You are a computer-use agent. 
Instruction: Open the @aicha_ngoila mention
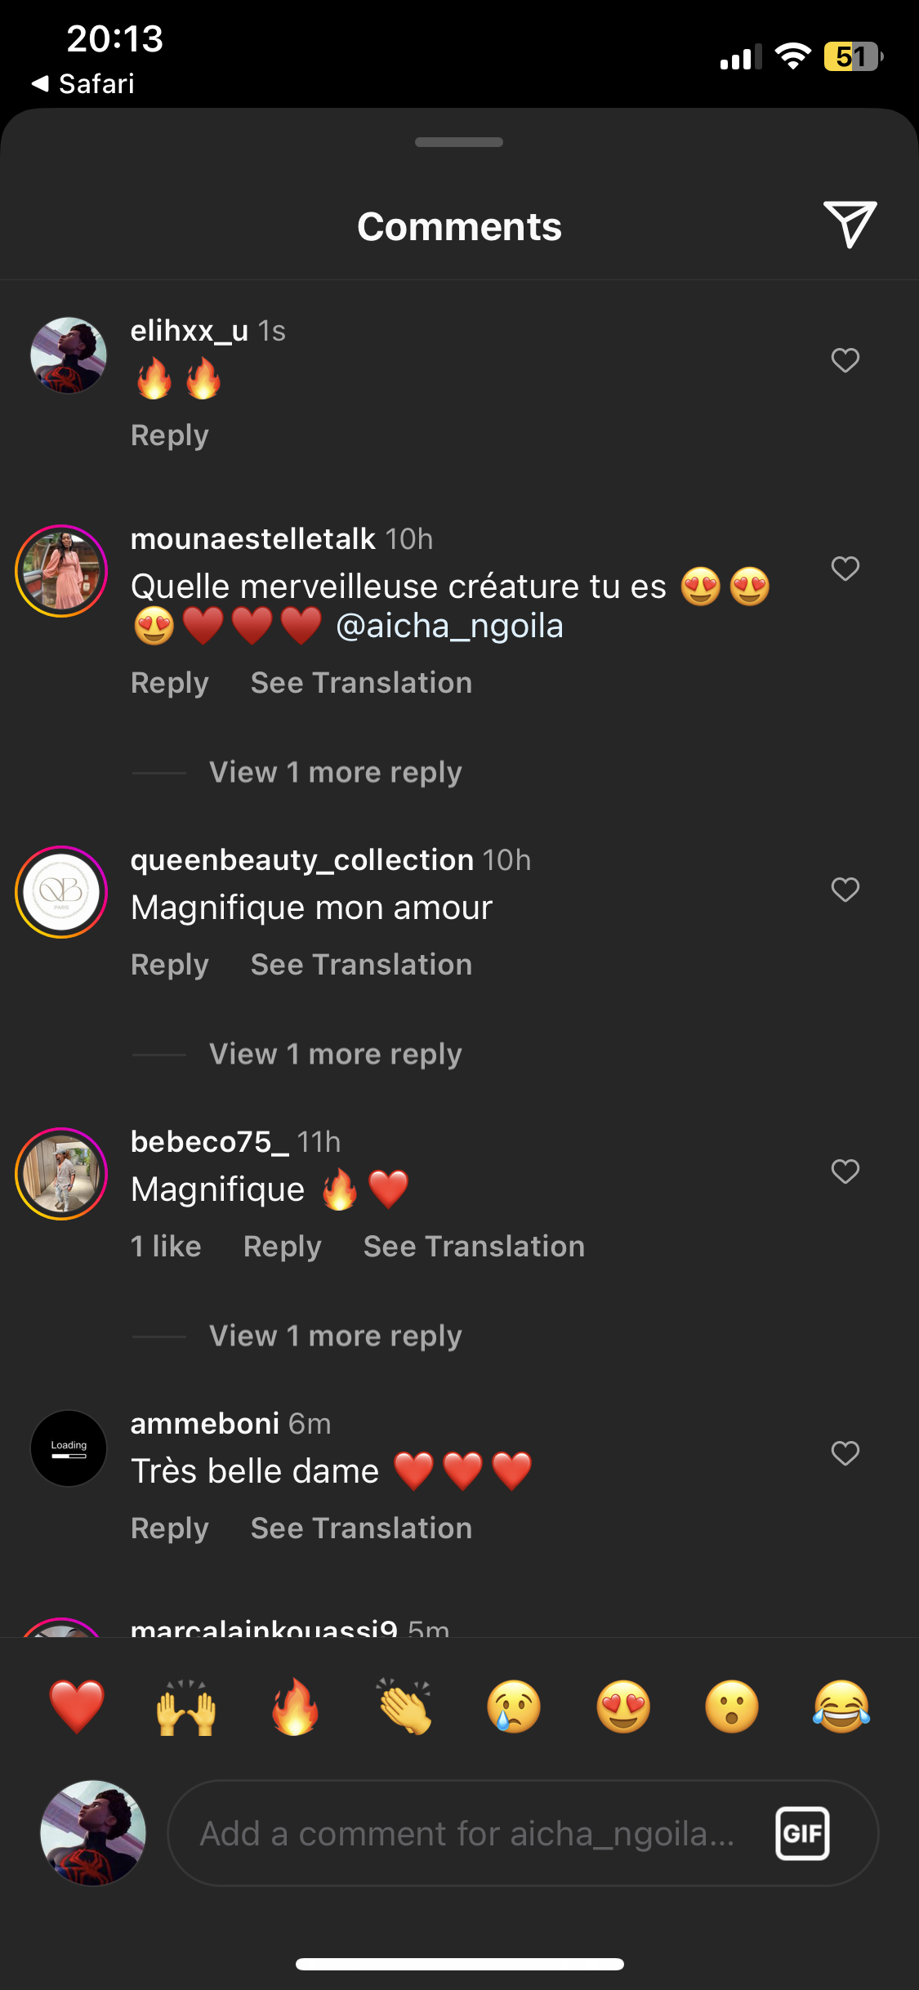pyautogui.click(x=449, y=627)
